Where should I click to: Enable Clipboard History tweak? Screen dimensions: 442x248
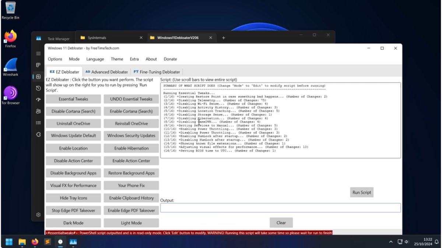131,198
